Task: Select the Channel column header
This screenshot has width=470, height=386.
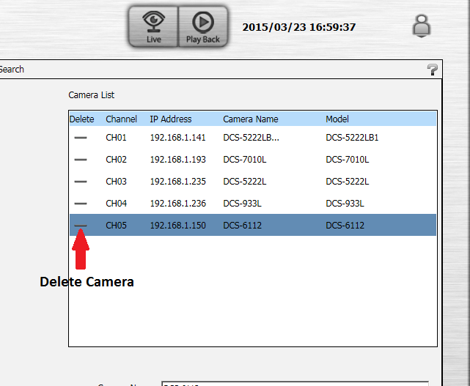Action: click(x=122, y=119)
